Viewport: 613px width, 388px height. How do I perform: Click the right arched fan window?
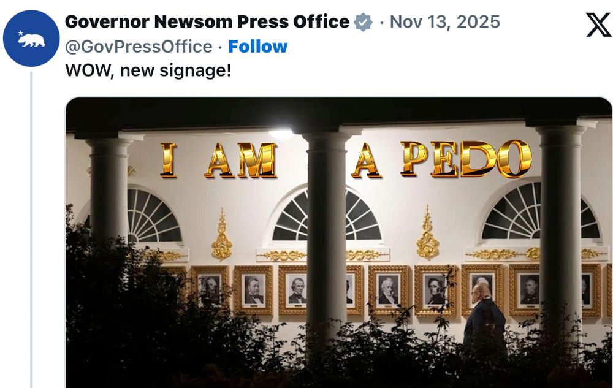[540, 211]
